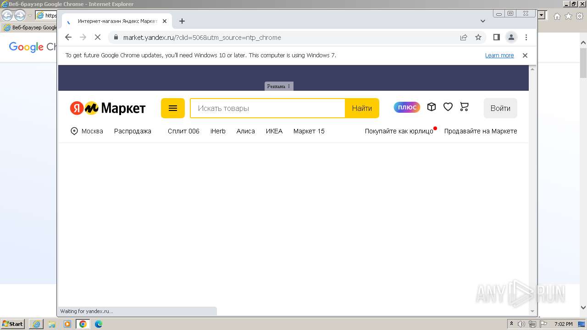Click the Chrome page scrollbar down arrow
587x330 pixels.
tap(532, 311)
